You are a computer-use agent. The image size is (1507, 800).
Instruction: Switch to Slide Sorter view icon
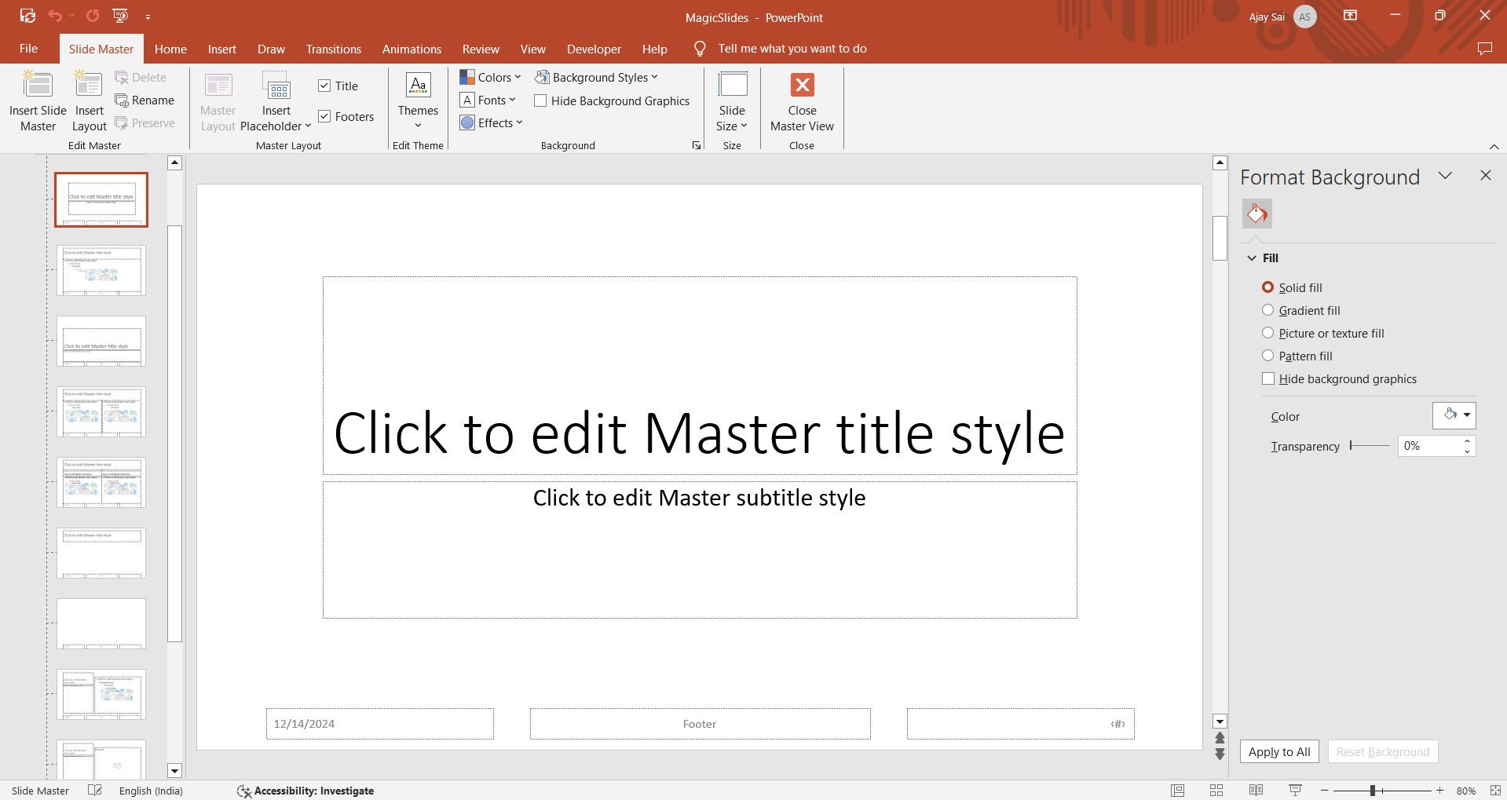click(x=1216, y=791)
